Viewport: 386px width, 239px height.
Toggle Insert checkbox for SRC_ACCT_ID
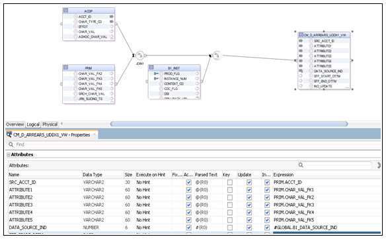point(267,182)
